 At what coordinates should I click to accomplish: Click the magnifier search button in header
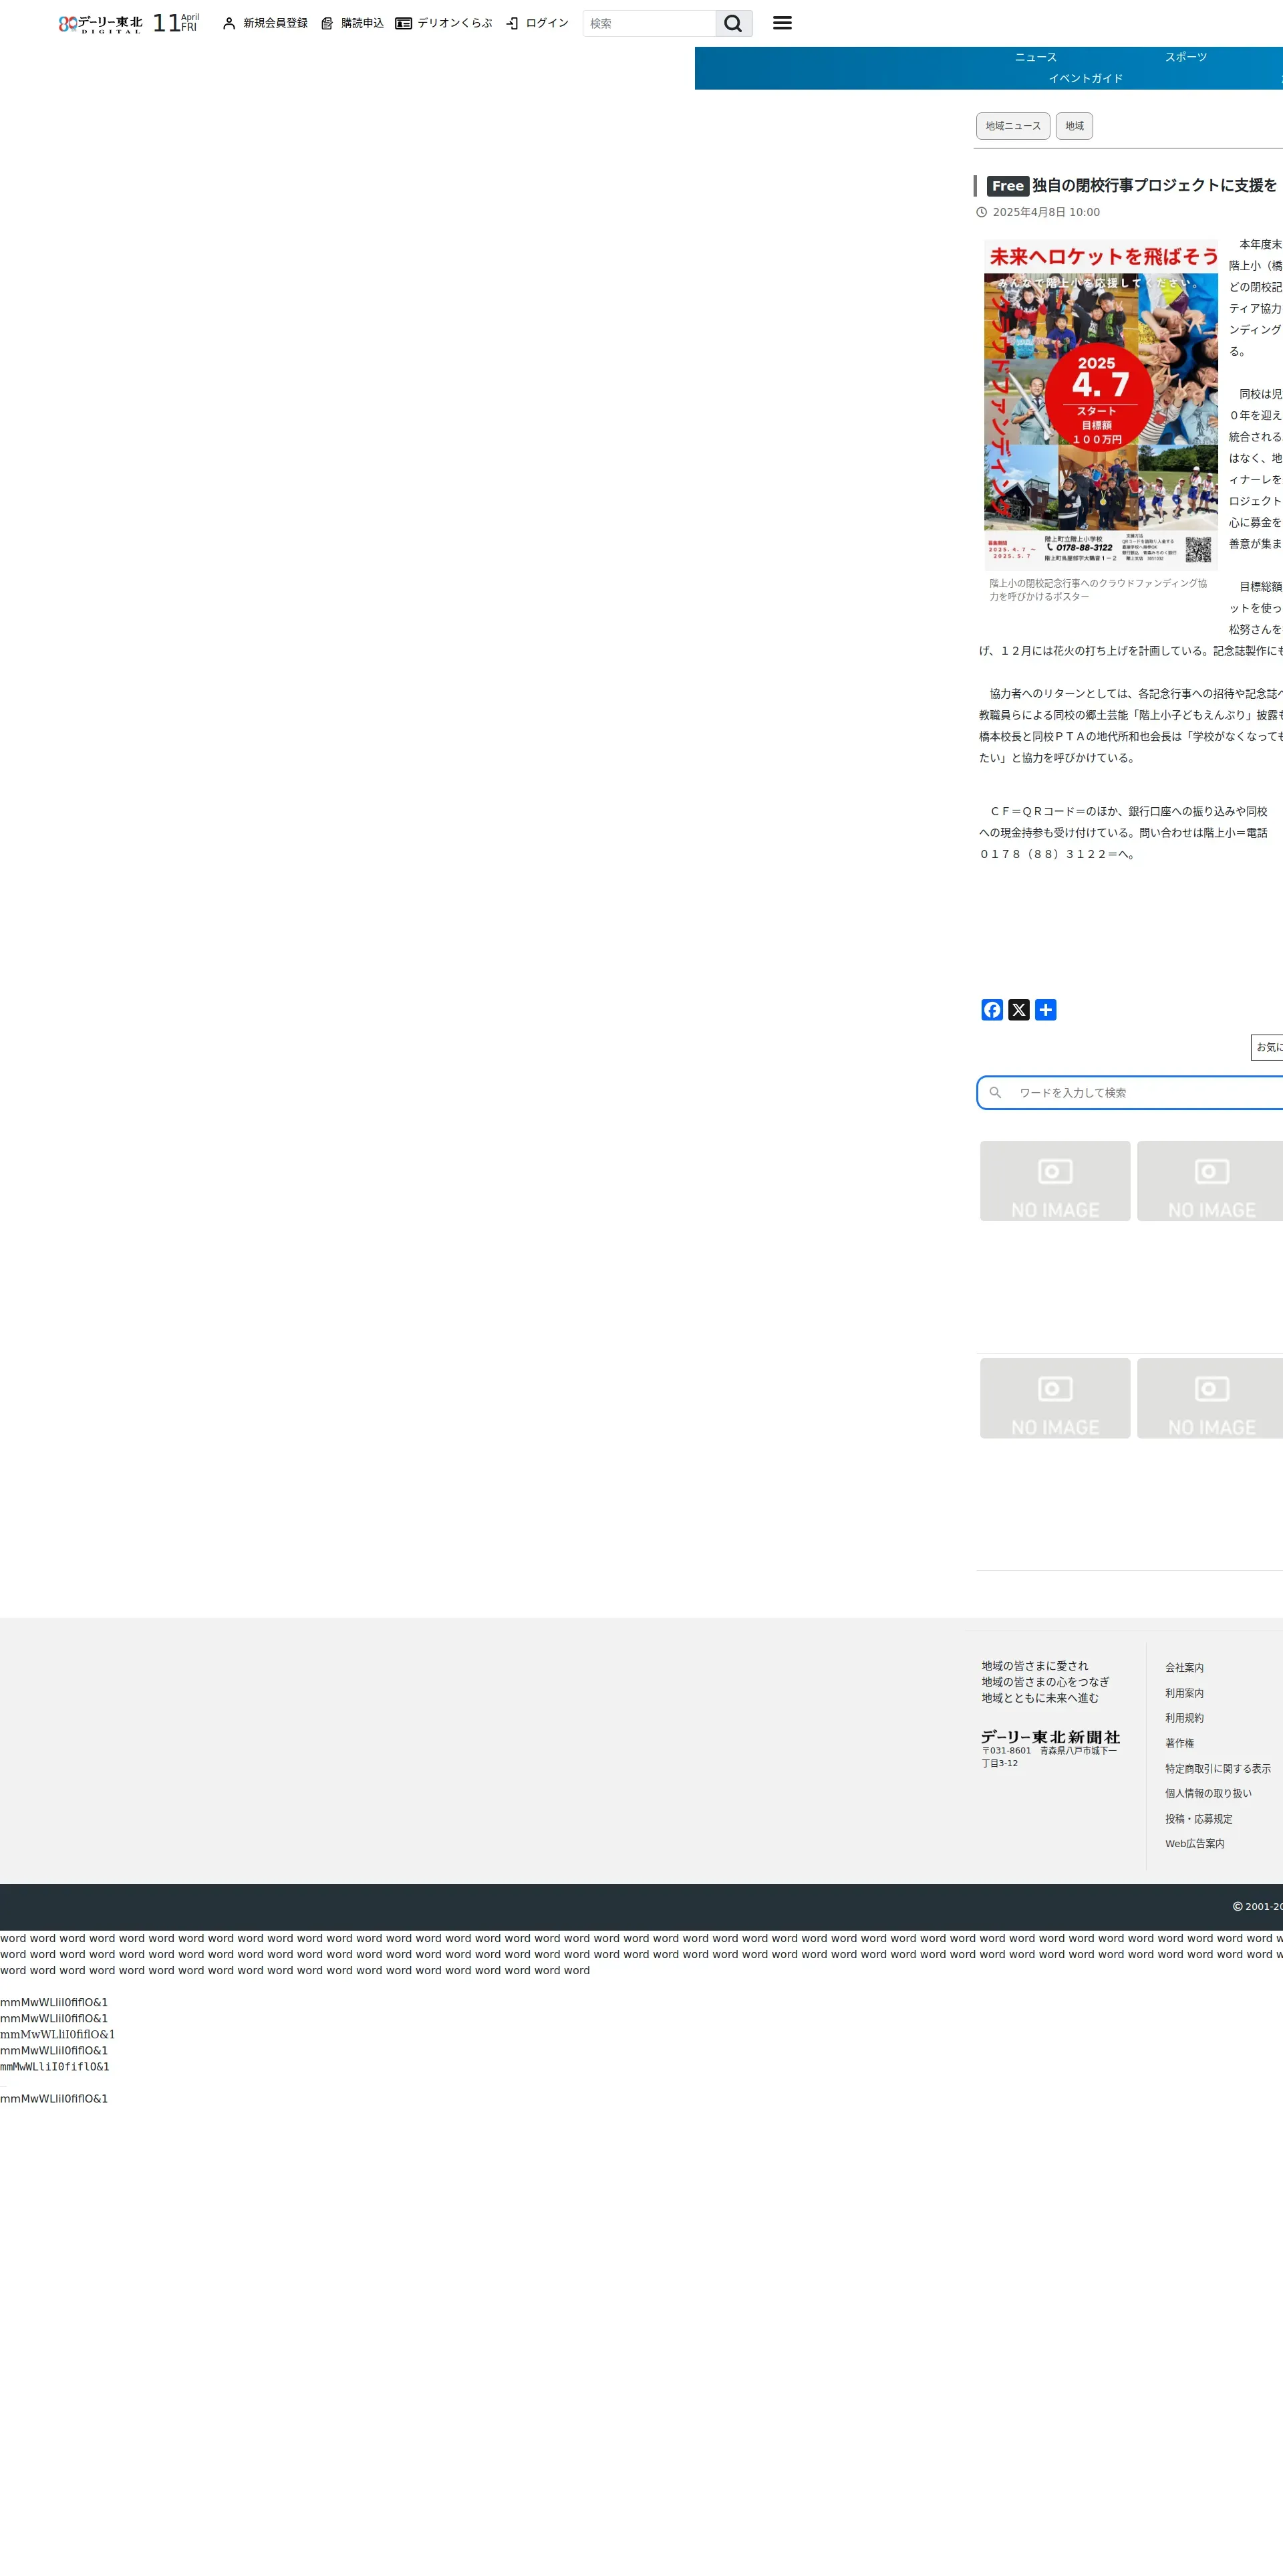pyautogui.click(x=732, y=23)
